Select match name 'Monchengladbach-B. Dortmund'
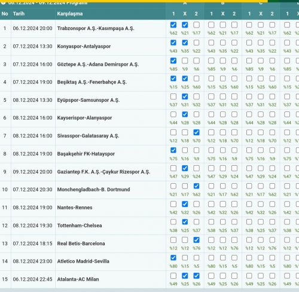 93,190
